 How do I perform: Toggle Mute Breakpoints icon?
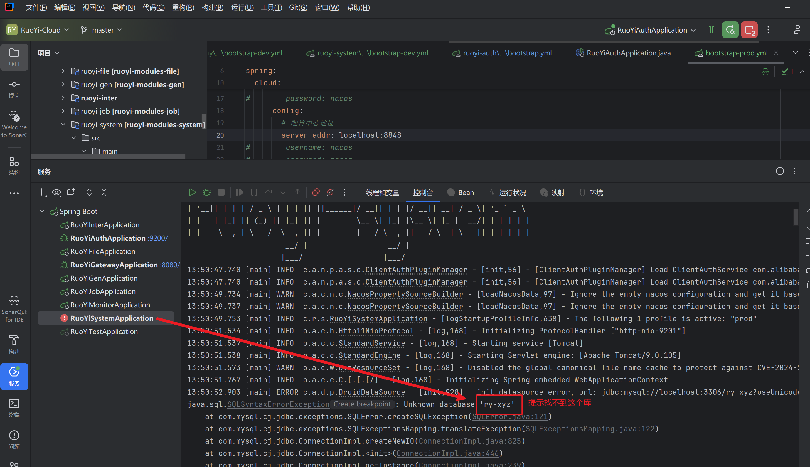click(330, 192)
